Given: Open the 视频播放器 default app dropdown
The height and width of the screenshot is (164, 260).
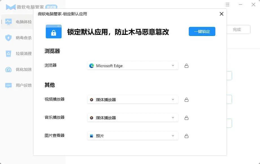Looking at the screenshot, I should 133,100.
